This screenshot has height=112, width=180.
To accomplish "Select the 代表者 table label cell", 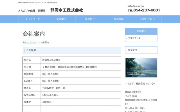I will (x=32, y=88).
